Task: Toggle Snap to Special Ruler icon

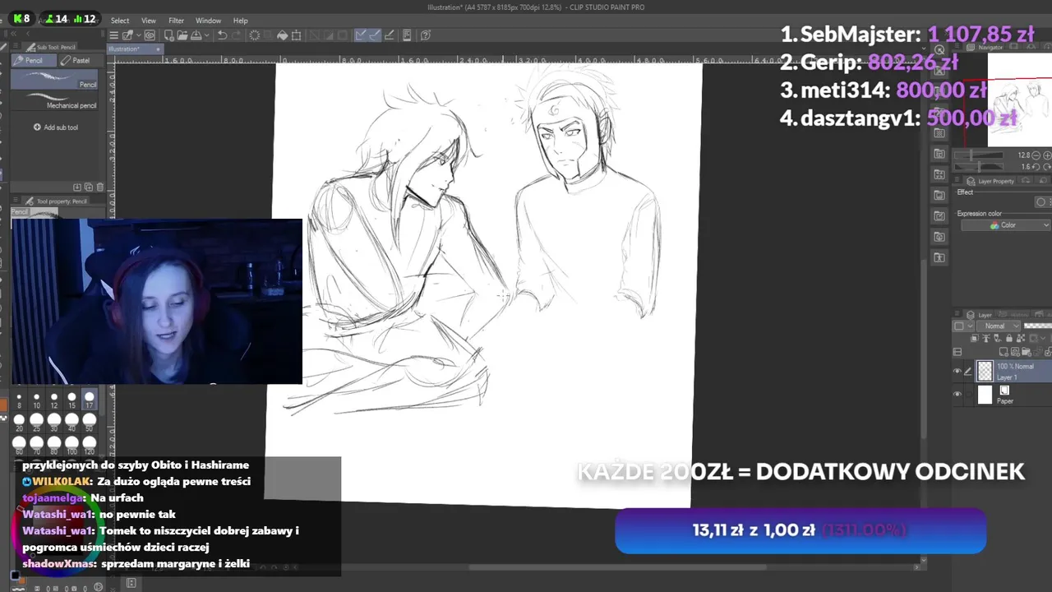Action: click(375, 35)
